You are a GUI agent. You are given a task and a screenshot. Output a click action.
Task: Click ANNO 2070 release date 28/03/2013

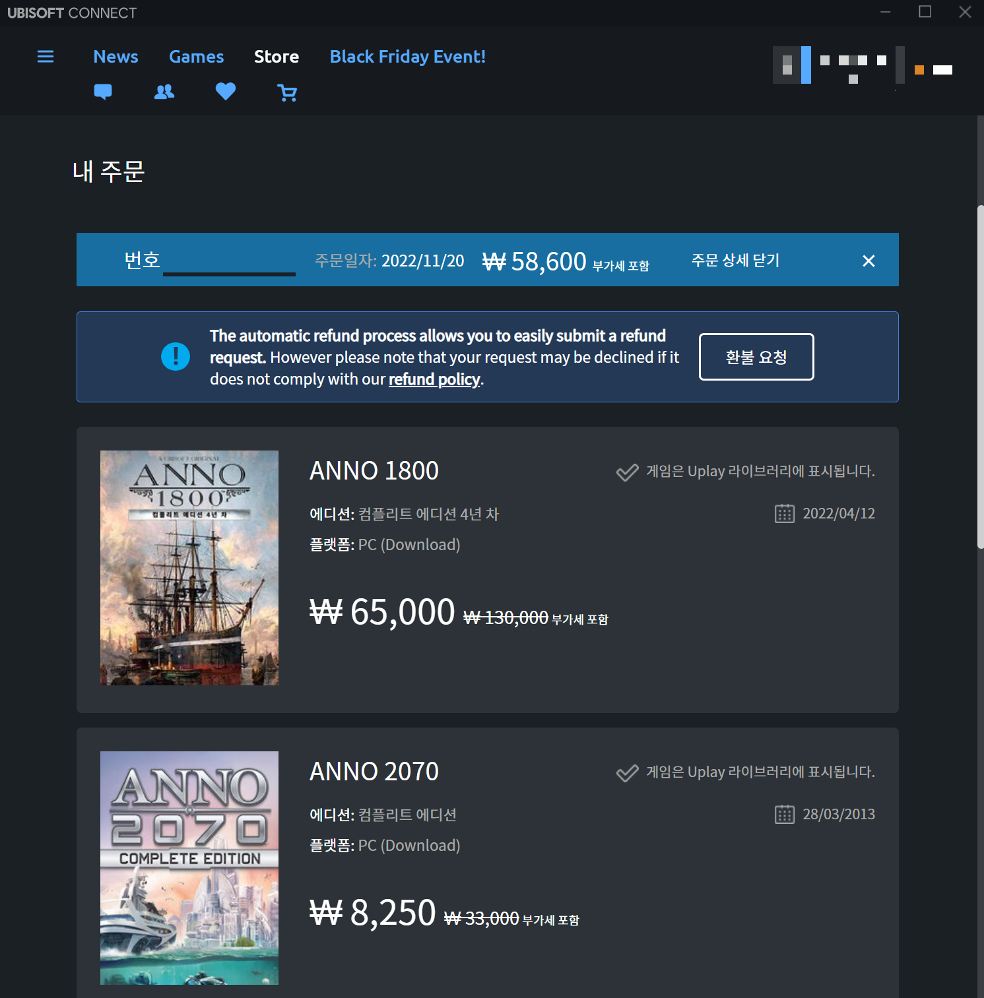coord(839,815)
